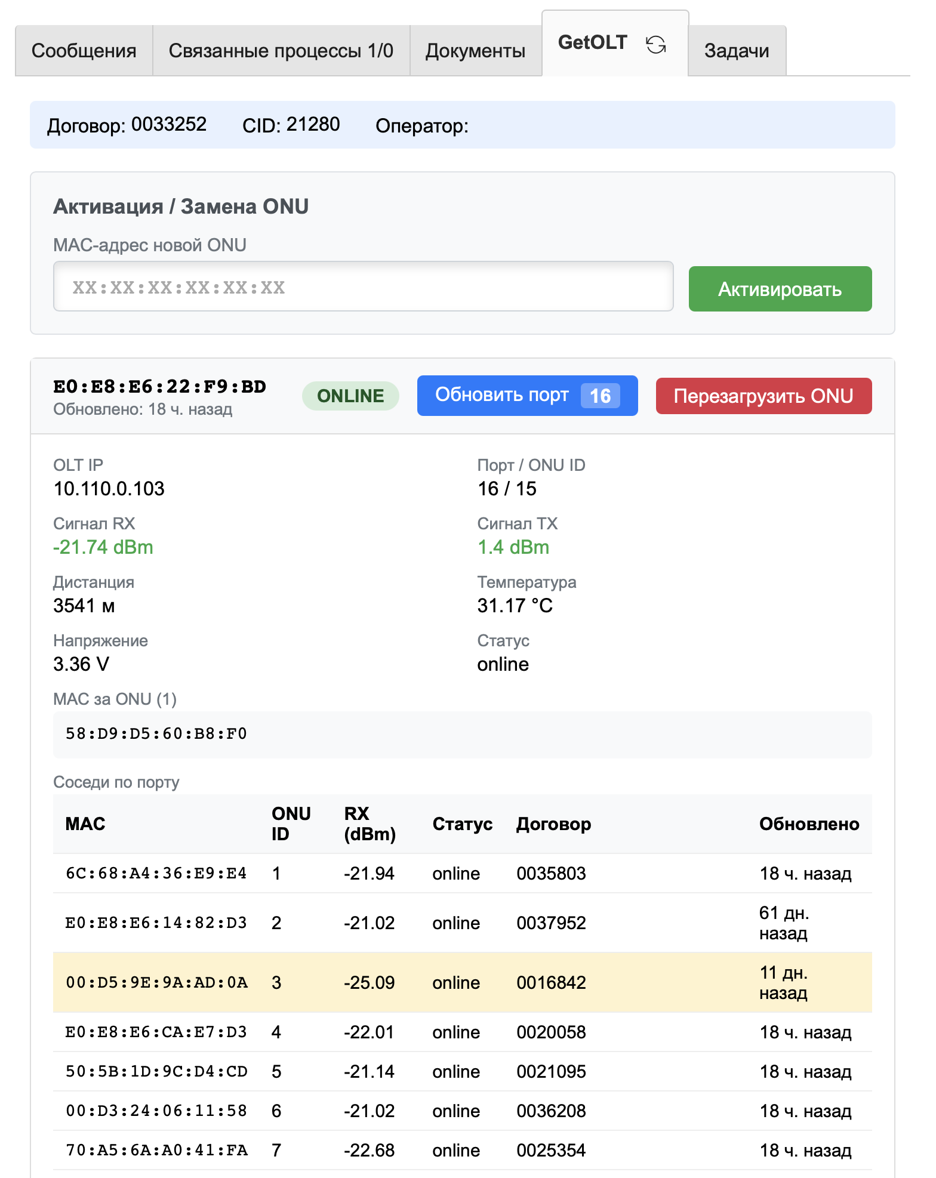This screenshot has height=1178, width=936.
Task: Click the refresh icon on GetOLT tab
Action: tap(655, 45)
